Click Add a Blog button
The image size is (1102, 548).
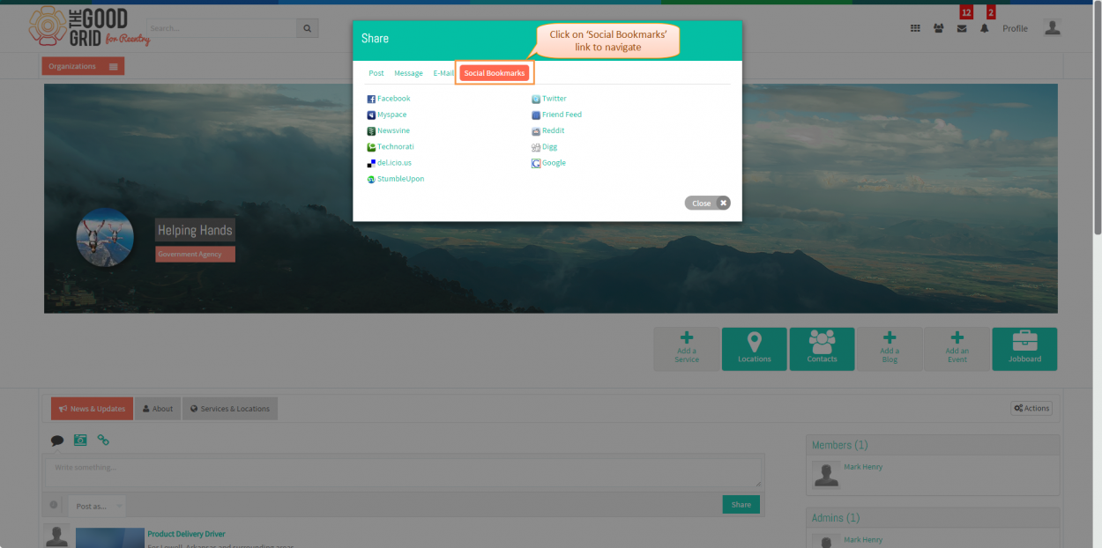coord(890,349)
